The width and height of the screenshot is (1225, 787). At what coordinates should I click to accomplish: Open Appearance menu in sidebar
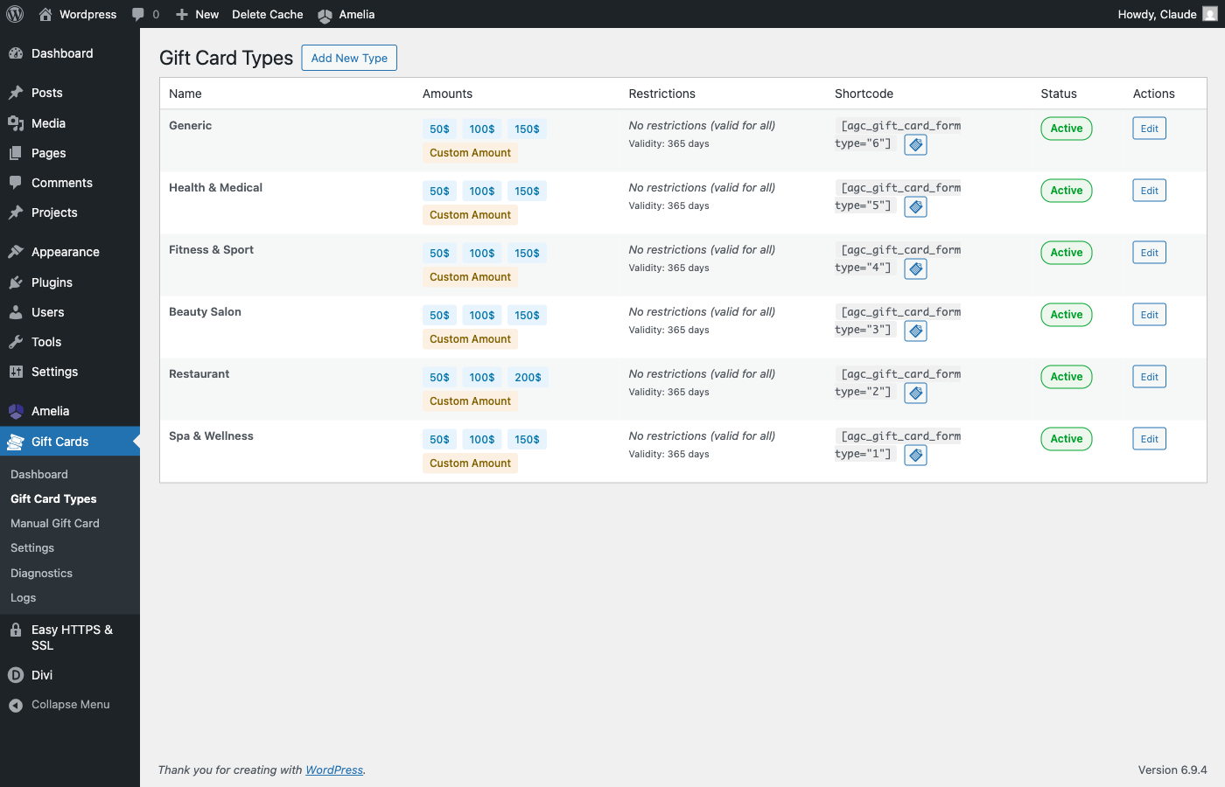tap(65, 252)
